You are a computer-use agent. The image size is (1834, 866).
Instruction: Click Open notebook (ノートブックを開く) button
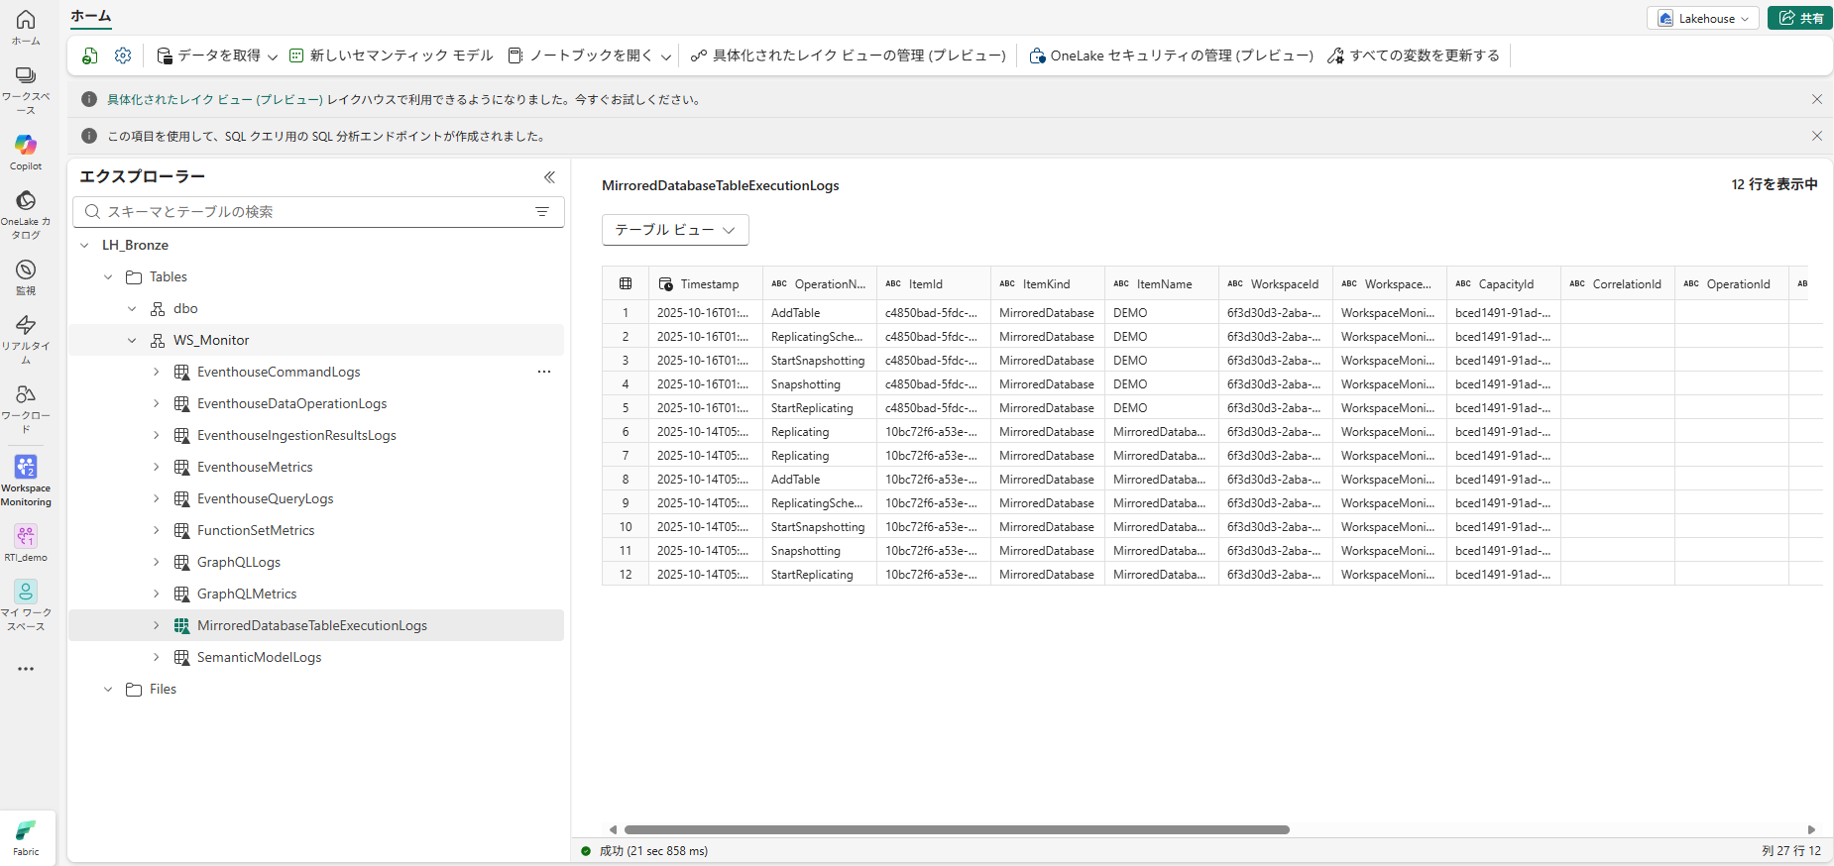pyautogui.click(x=580, y=55)
